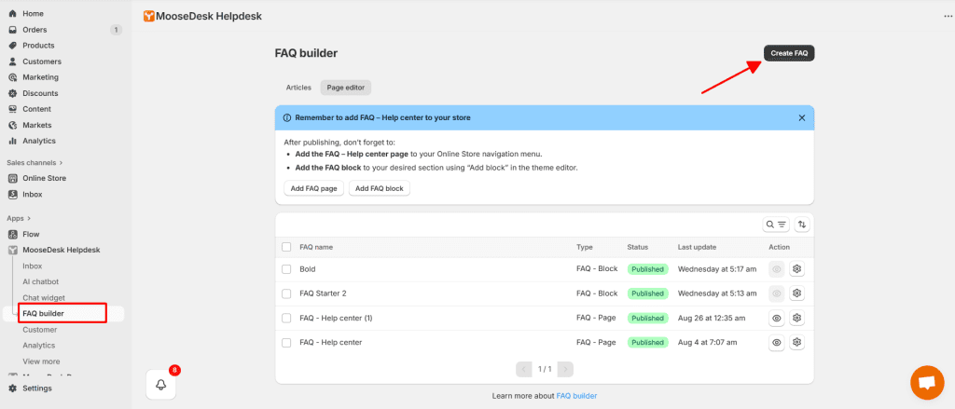Click the disabled eye icon for Bold

click(777, 269)
